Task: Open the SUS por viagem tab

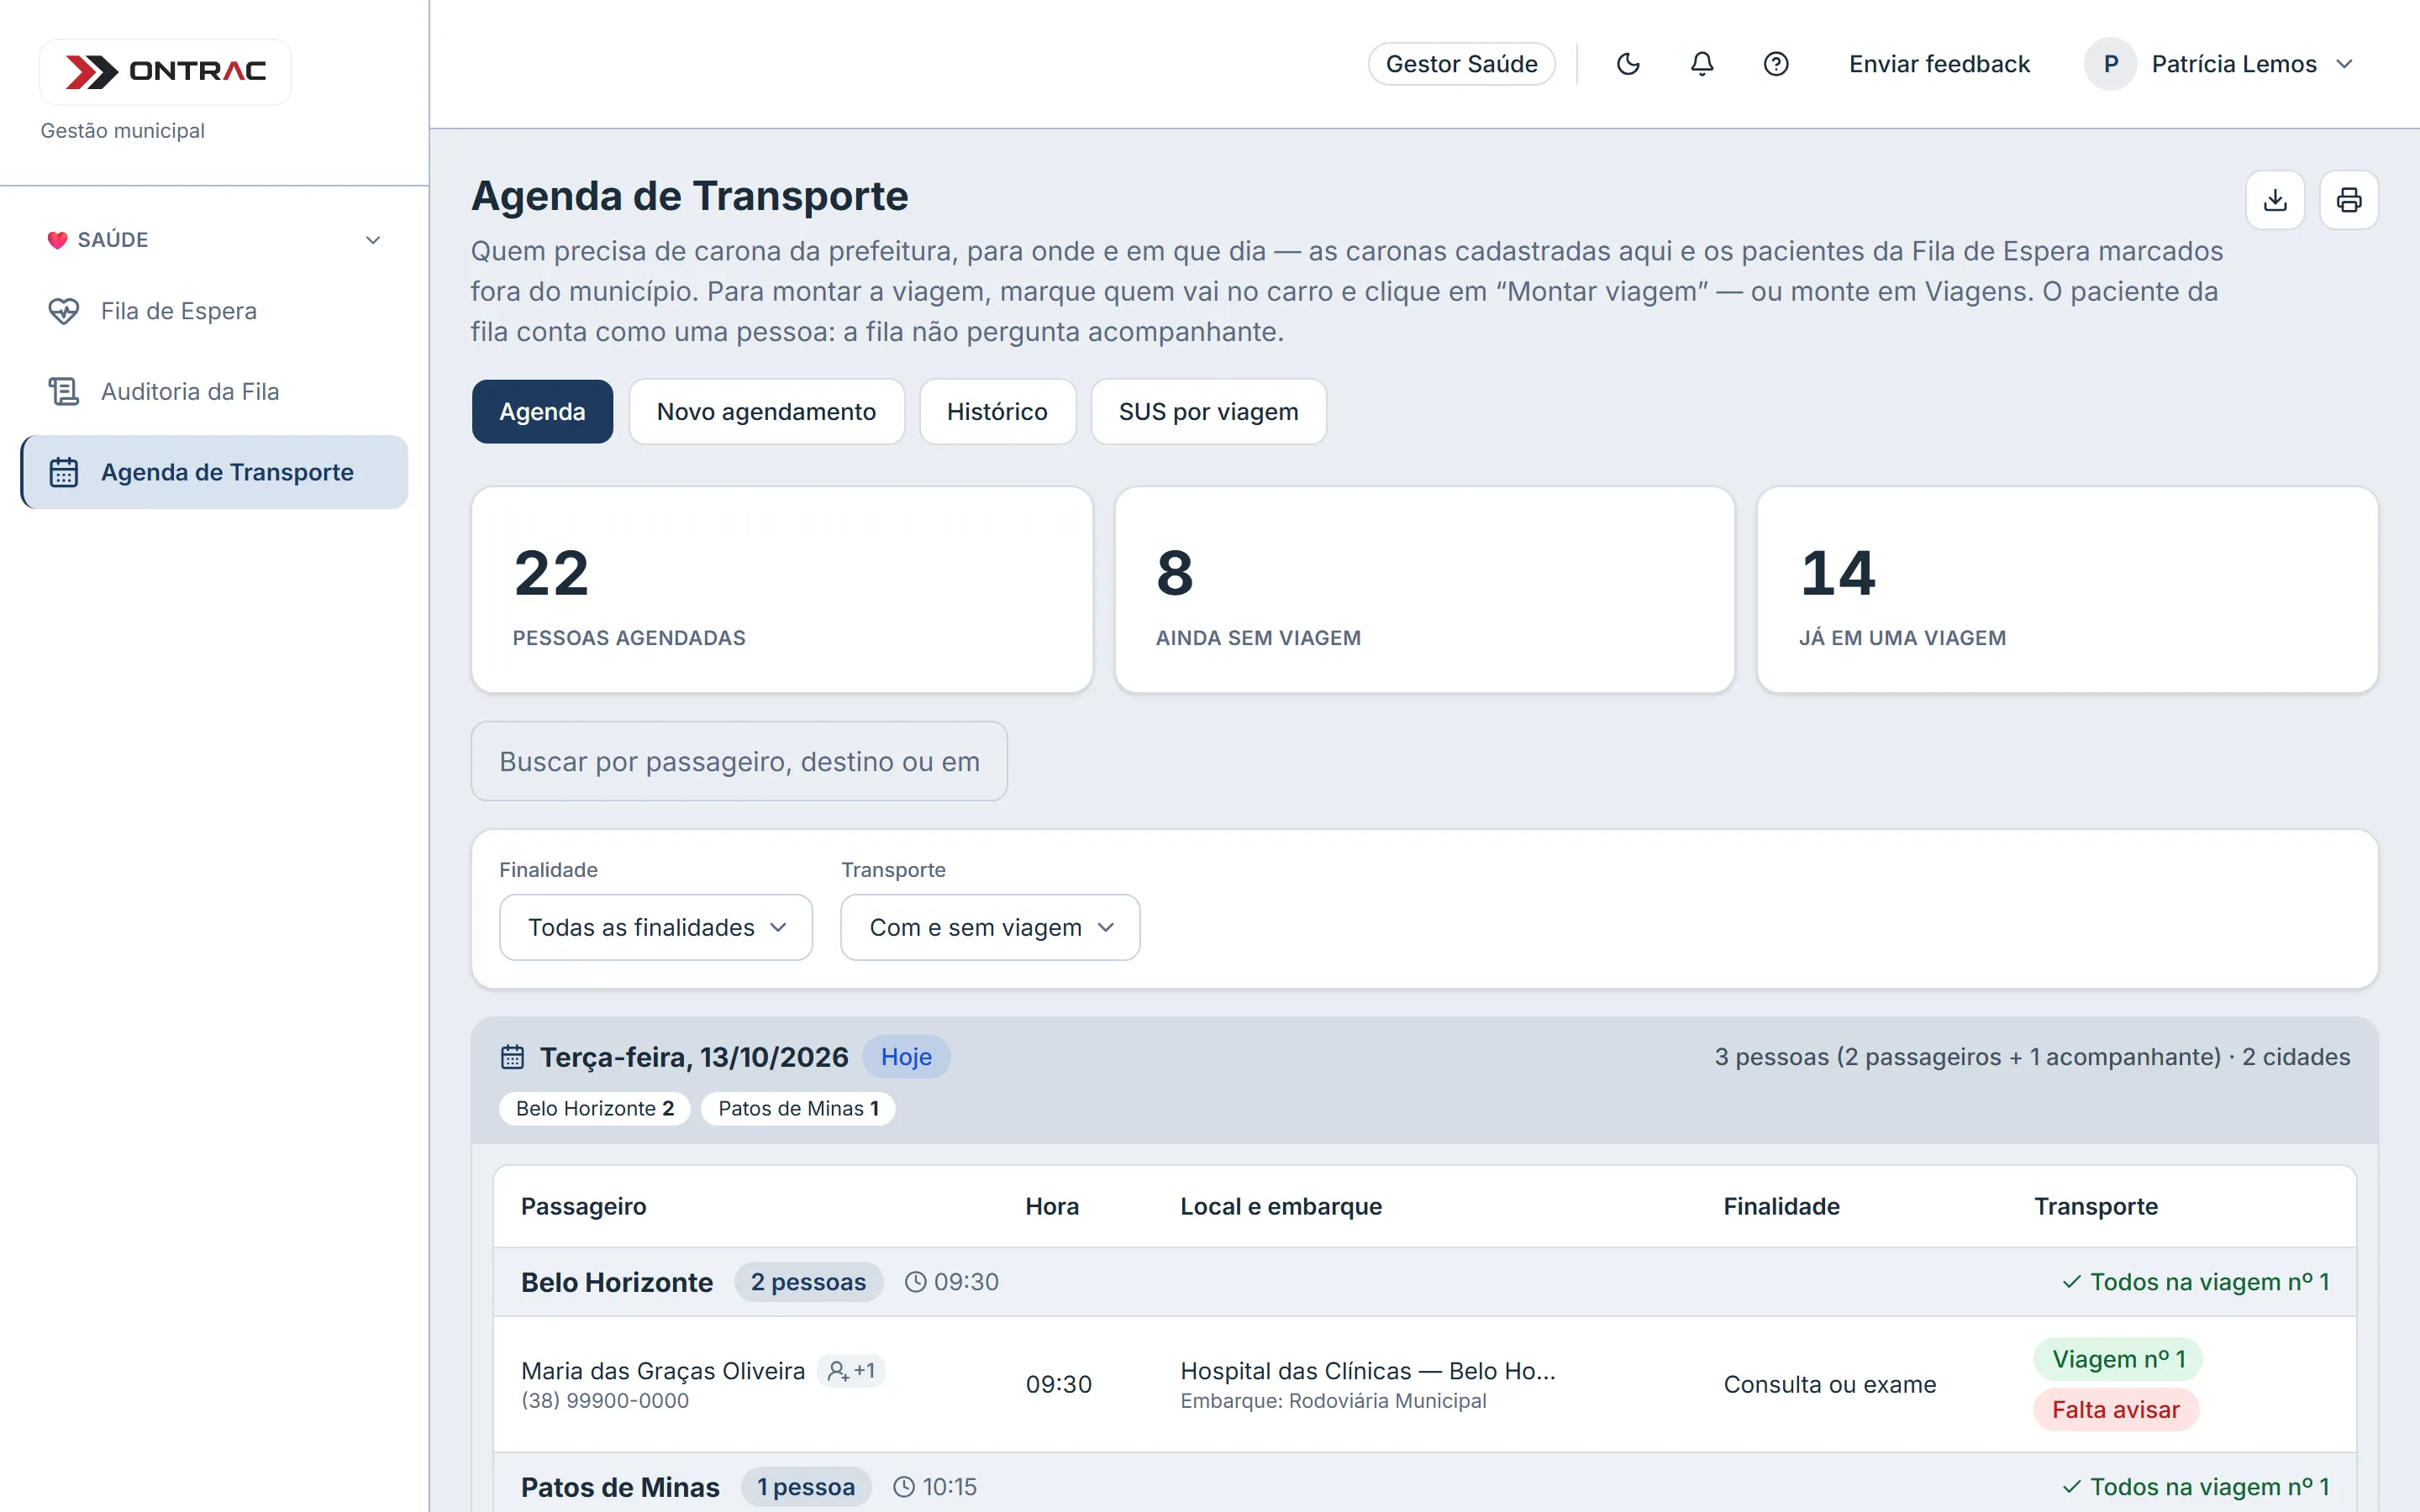Action: pyautogui.click(x=1208, y=411)
